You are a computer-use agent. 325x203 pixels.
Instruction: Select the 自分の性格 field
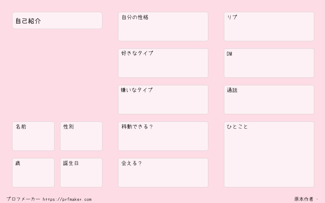[x=163, y=27]
